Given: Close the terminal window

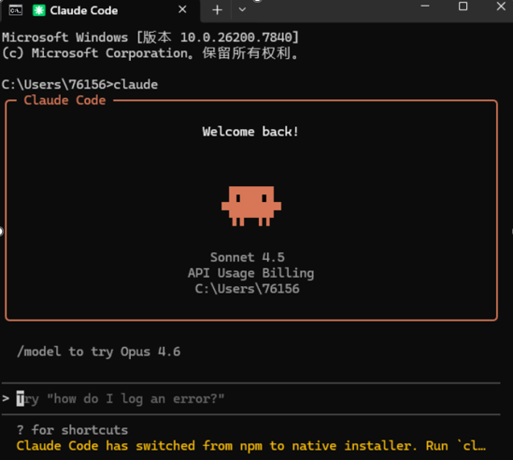Looking at the screenshot, I should click(x=501, y=7).
